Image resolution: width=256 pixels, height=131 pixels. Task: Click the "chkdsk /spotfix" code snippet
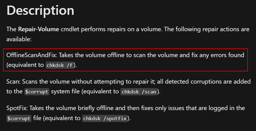click(105, 118)
